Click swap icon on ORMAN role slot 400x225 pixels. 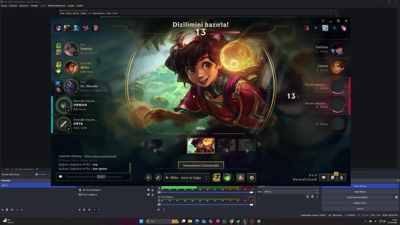point(68,110)
